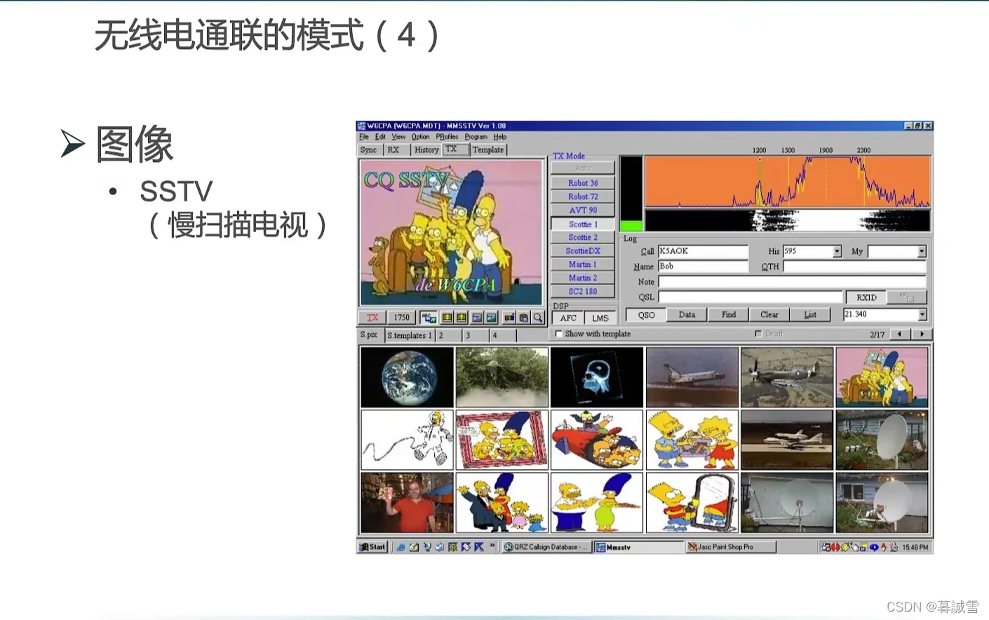Click the 1750 tone button
The image size is (989, 620).
pyautogui.click(x=401, y=318)
